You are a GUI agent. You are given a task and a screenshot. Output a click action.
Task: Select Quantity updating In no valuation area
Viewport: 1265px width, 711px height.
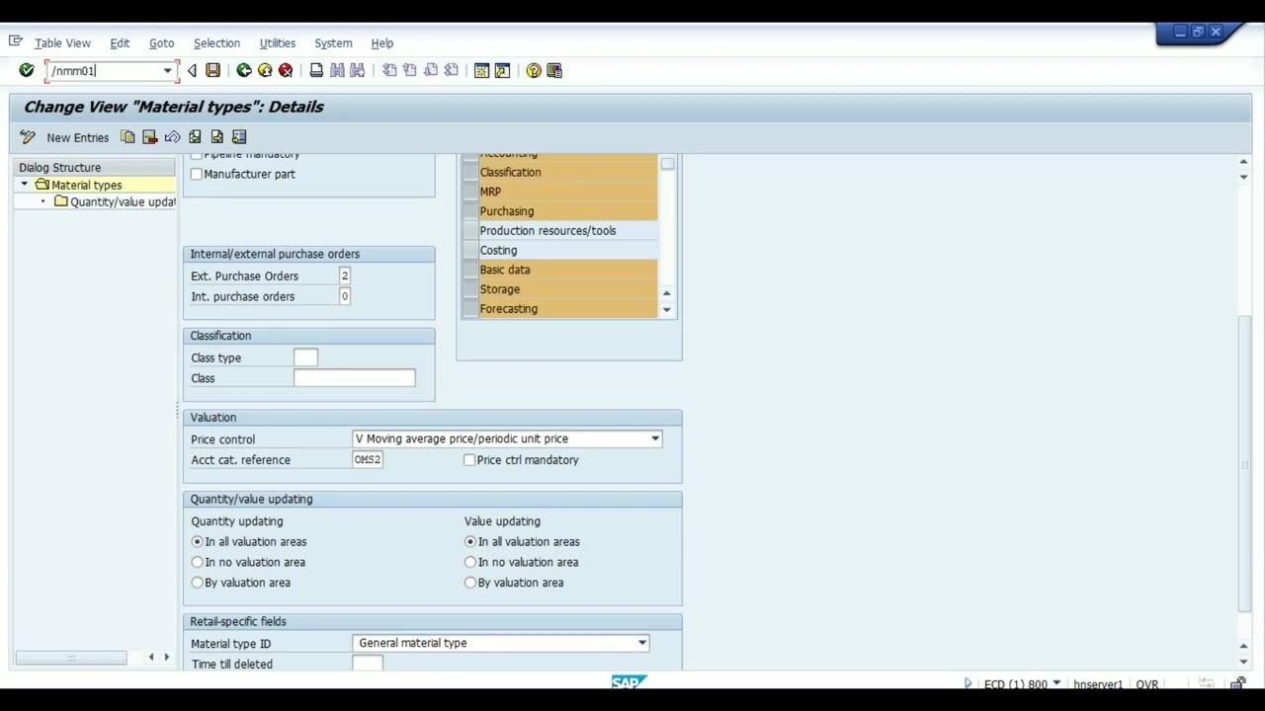198,562
